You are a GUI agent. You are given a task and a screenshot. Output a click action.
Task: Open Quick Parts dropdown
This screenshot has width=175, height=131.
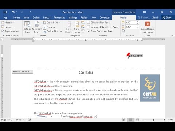[x=51, y=23]
